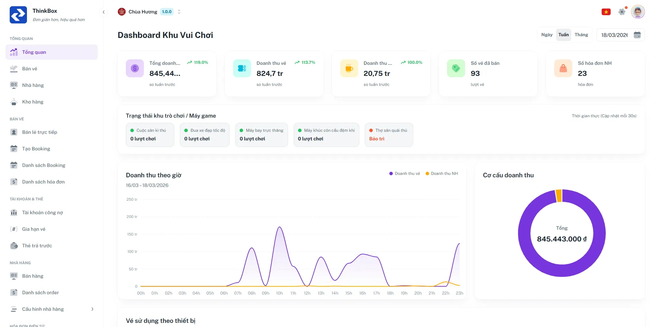This screenshot has height=327, width=658.
Task: Click the ThinkBox logo icon
Action: click(x=18, y=15)
